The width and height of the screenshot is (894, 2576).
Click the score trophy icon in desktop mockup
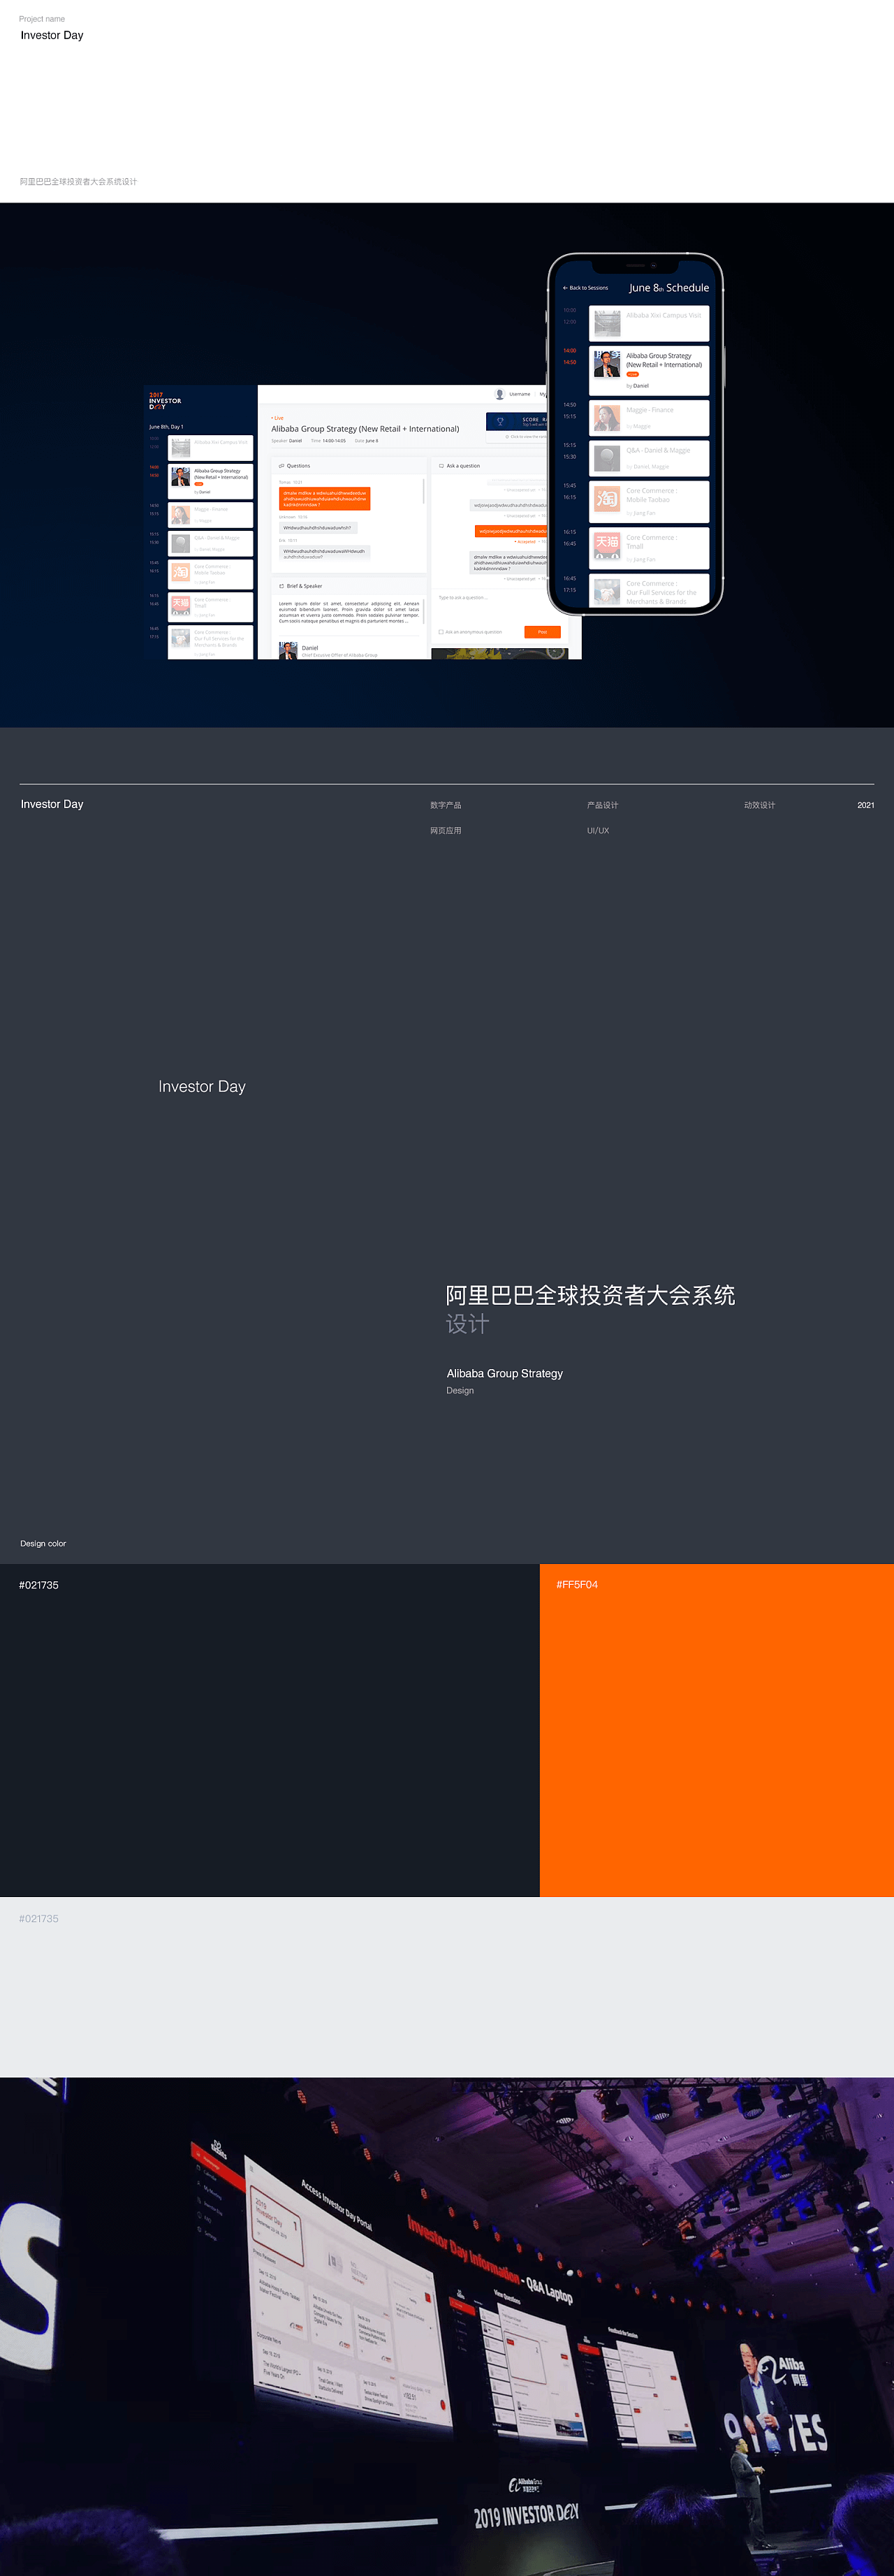(x=500, y=421)
